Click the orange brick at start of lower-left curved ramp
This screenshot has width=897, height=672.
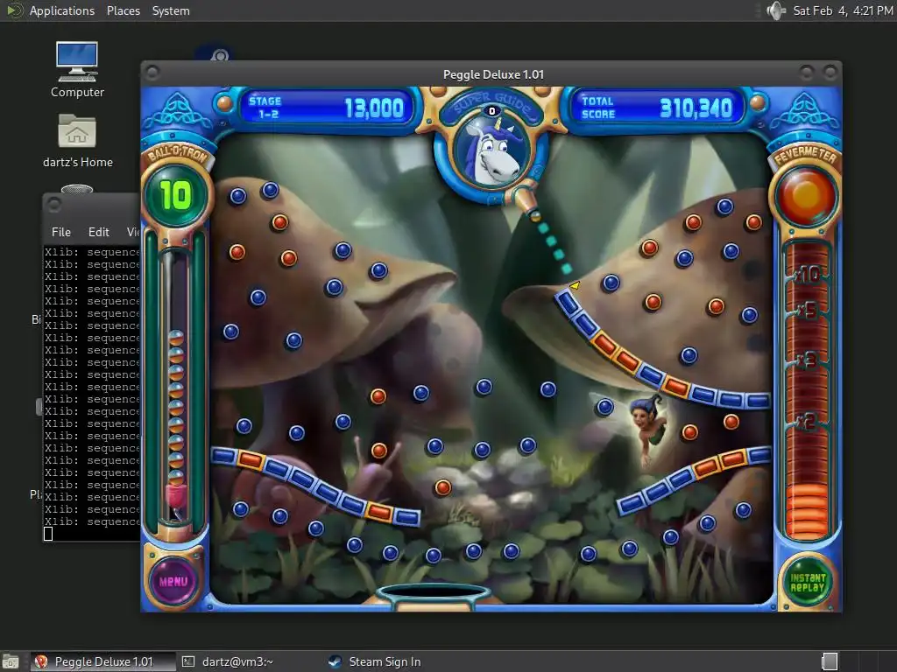pos(250,458)
